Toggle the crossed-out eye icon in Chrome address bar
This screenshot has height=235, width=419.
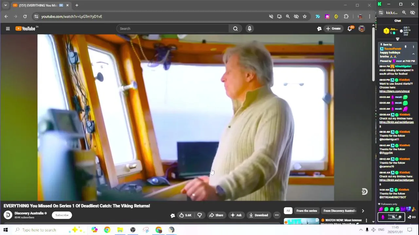[x=296, y=16]
